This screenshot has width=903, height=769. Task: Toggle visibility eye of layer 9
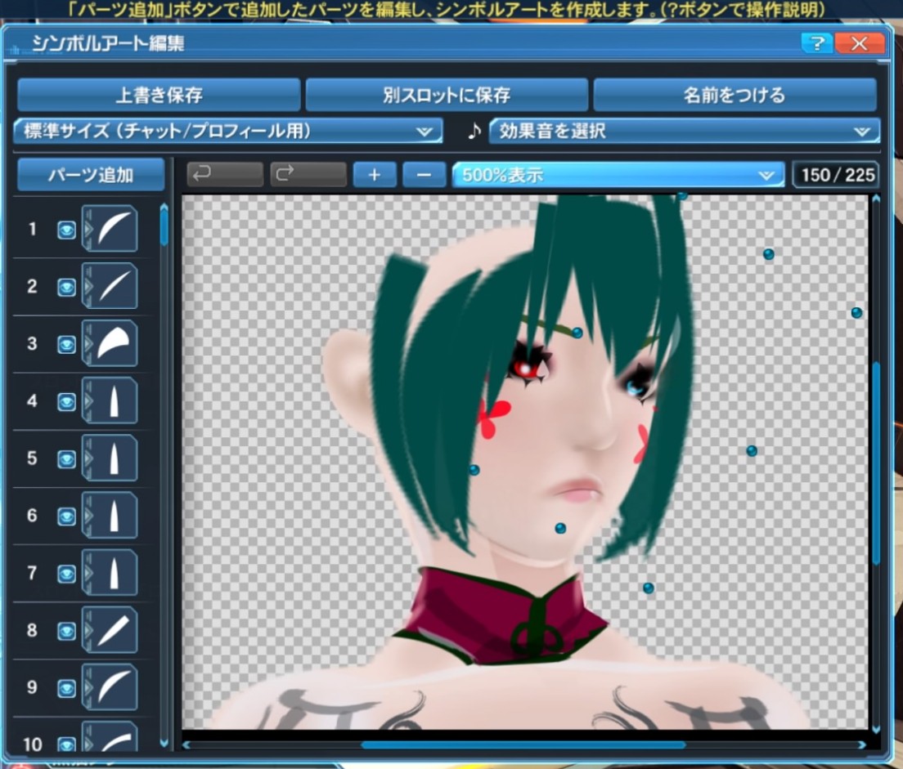(x=67, y=688)
